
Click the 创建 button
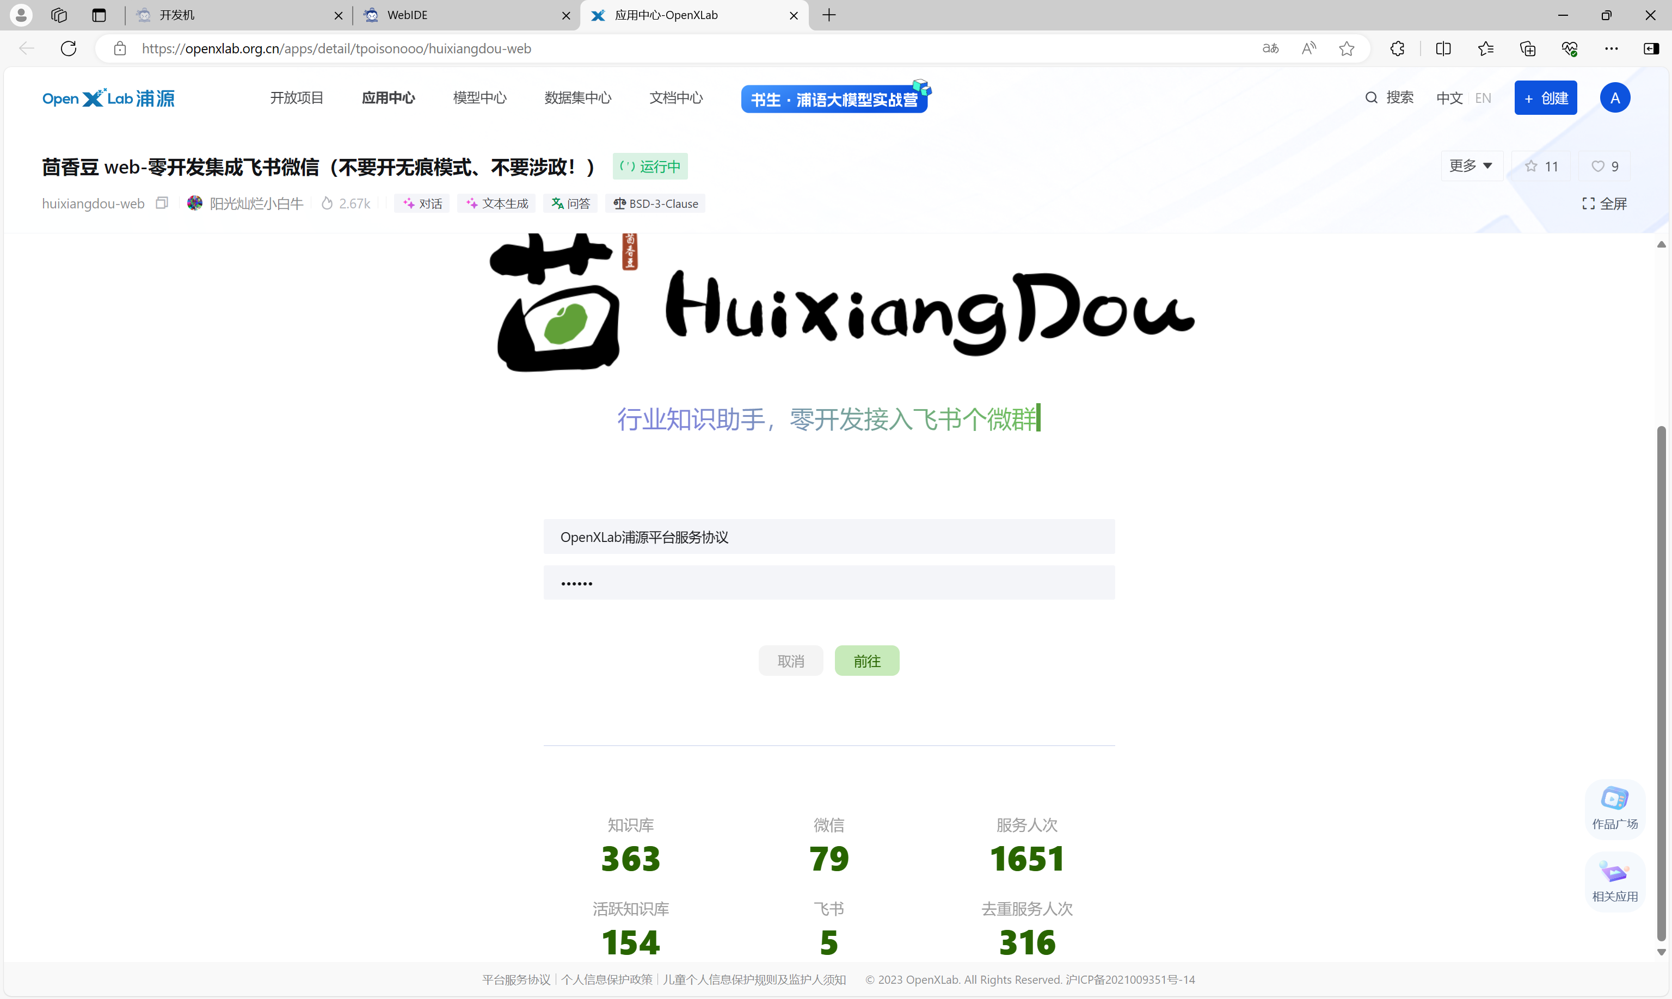tap(1545, 98)
